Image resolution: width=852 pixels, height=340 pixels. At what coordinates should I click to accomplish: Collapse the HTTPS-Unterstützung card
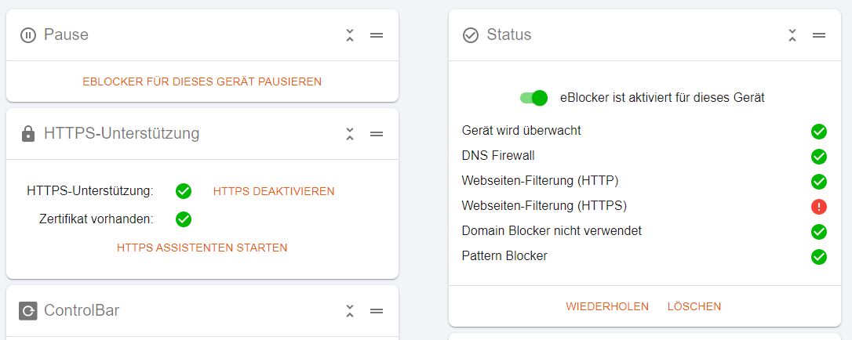tap(350, 134)
